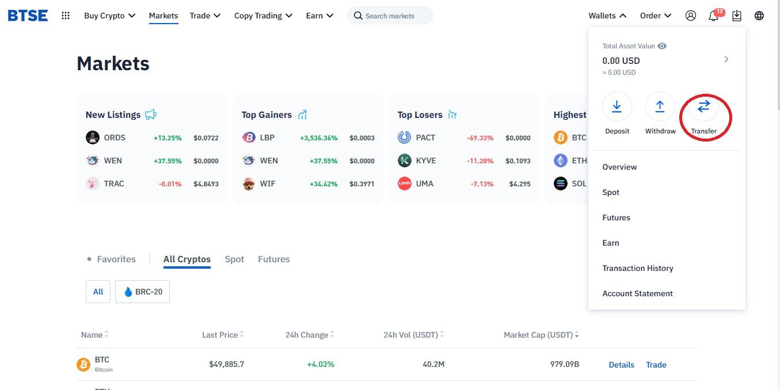Click the ETH icon in Highest card
Screen dimensions: 780x390
561,160
